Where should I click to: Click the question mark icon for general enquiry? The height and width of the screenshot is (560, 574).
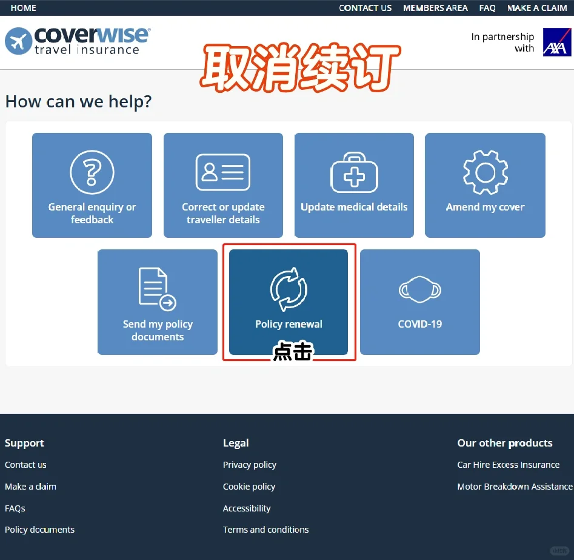pos(92,172)
